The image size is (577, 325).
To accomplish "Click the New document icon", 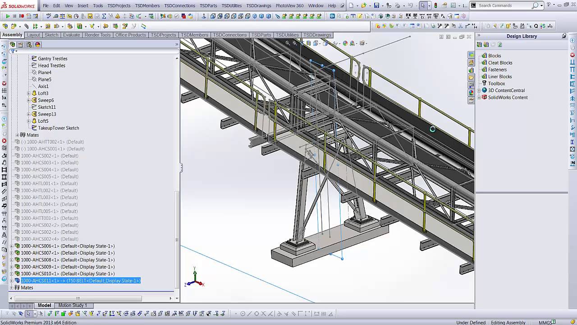I will [351, 5].
